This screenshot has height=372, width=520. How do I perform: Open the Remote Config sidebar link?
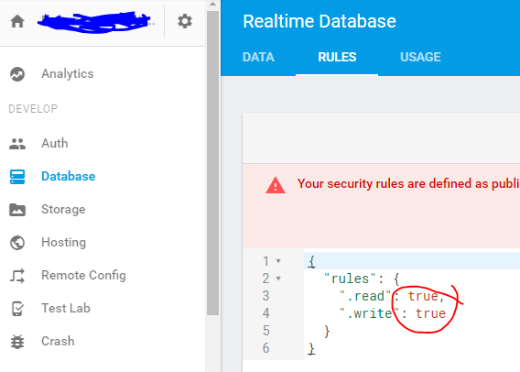click(x=83, y=276)
